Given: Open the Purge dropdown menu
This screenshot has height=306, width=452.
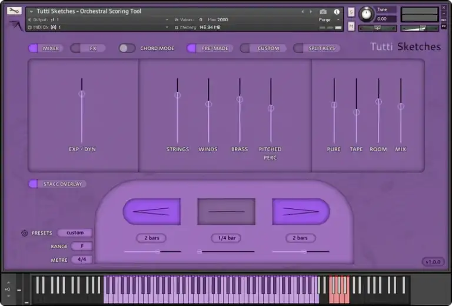Looking at the screenshot, I should [329, 19].
